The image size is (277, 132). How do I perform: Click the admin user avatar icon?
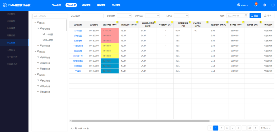(x=239, y=5)
